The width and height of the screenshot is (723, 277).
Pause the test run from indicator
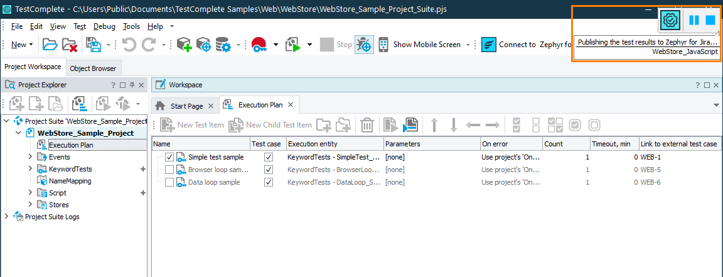[694, 20]
